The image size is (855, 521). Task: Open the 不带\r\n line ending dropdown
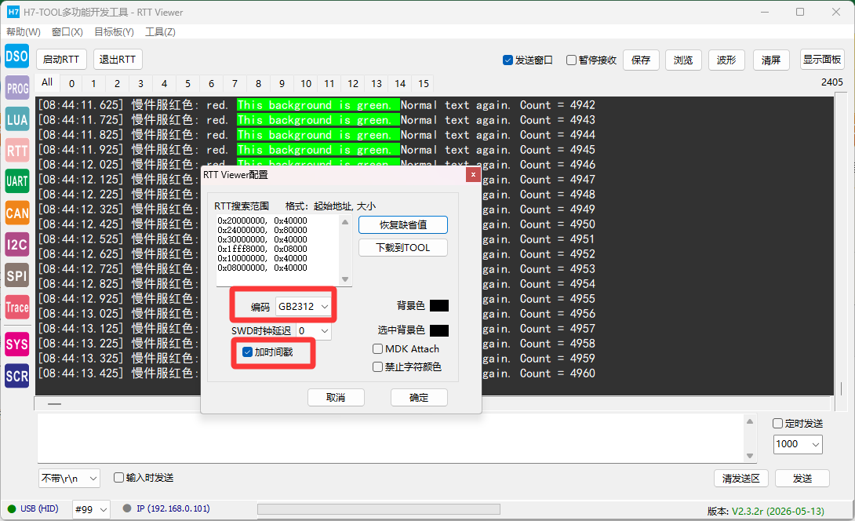[x=69, y=479]
